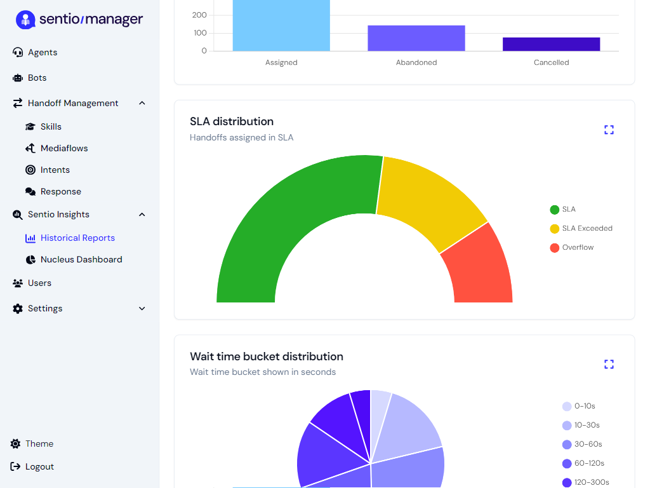Expand Wait time bucket chart to fullscreen
Image resolution: width=650 pixels, height=488 pixels.
point(609,364)
